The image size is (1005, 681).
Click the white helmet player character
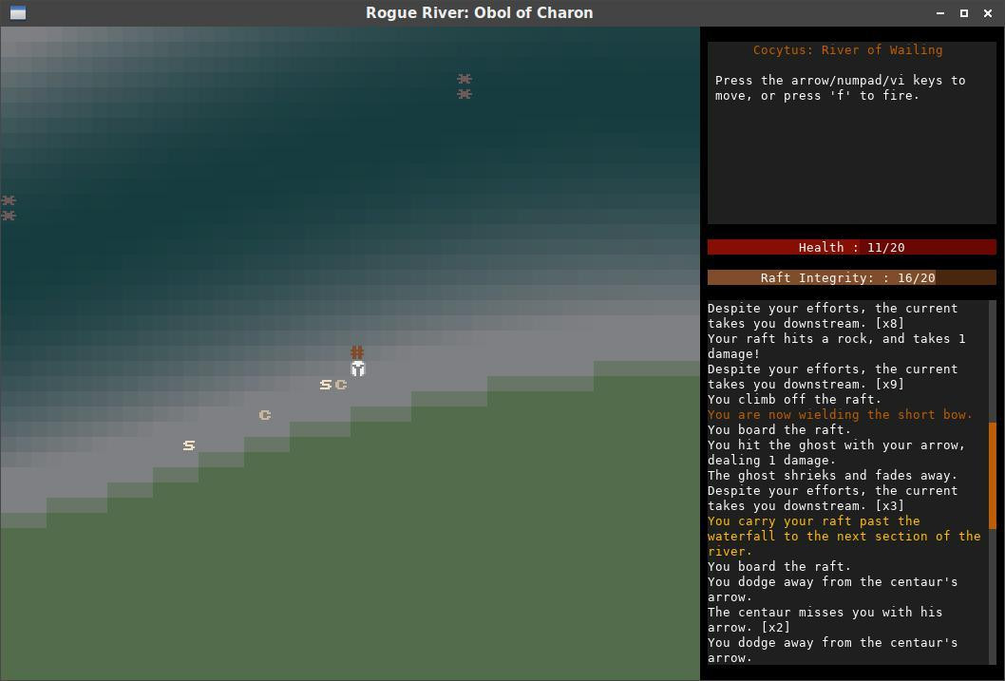coord(358,369)
